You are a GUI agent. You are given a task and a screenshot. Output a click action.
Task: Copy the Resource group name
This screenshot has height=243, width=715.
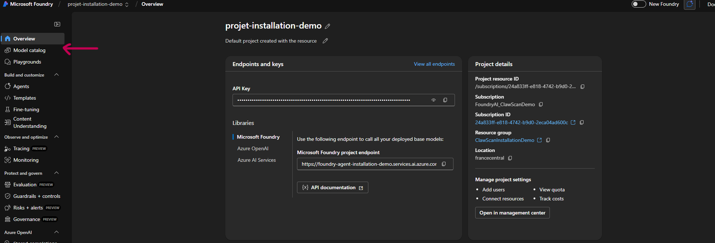(x=548, y=140)
